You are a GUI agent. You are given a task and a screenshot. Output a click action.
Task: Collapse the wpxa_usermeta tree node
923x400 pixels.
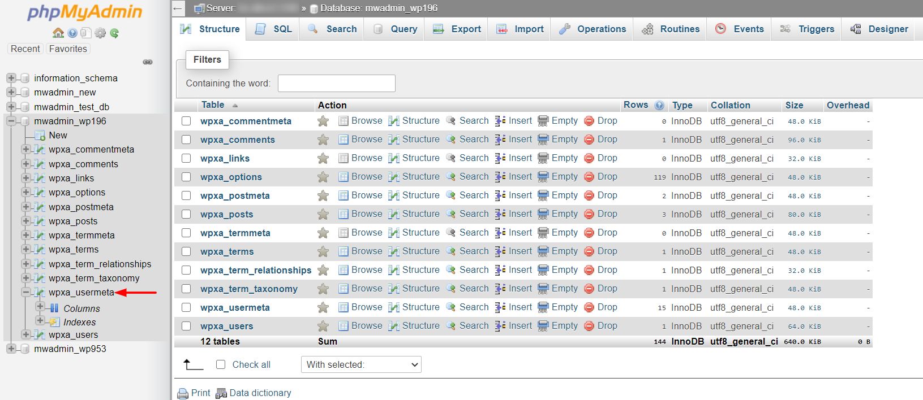(26, 292)
